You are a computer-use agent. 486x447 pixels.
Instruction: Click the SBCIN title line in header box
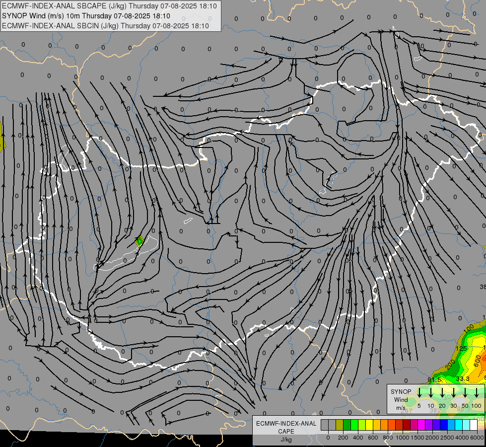pyautogui.click(x=105, y=26)
